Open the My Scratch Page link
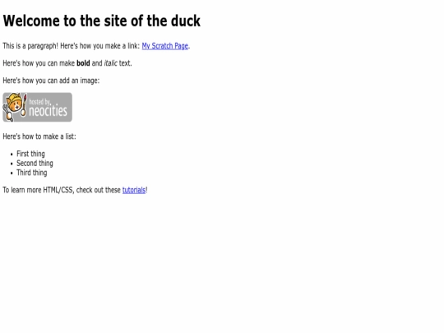 (164, 46)
